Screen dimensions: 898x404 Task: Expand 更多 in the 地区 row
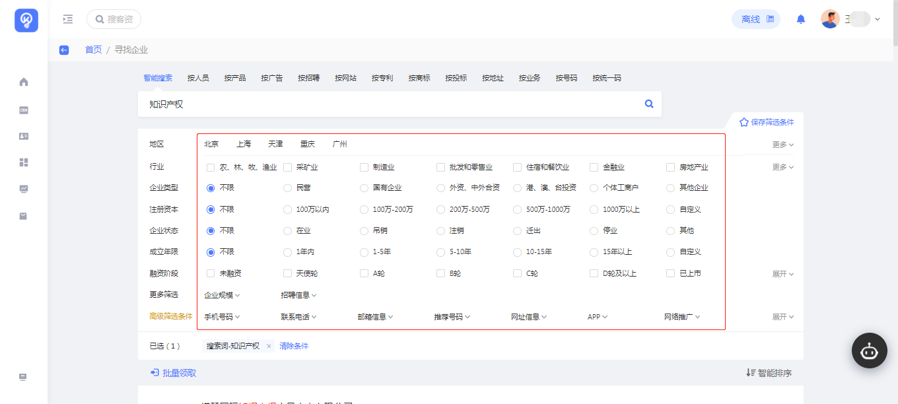[783, 145]
